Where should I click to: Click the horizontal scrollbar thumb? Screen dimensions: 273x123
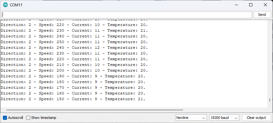click(95, 110)
